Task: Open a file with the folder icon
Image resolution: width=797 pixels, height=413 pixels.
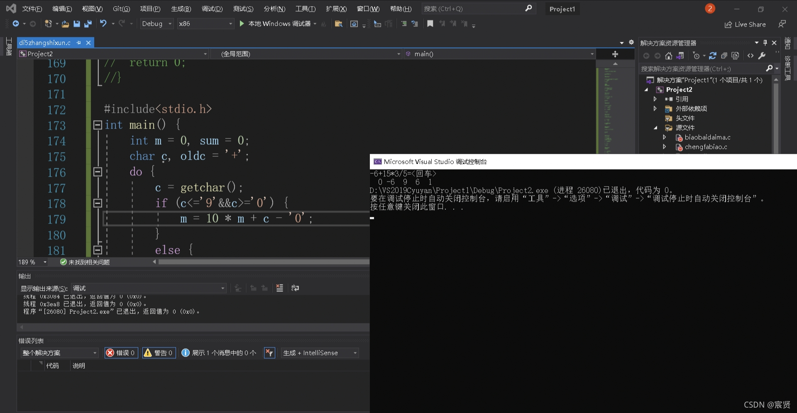Action: pos(65,24)
